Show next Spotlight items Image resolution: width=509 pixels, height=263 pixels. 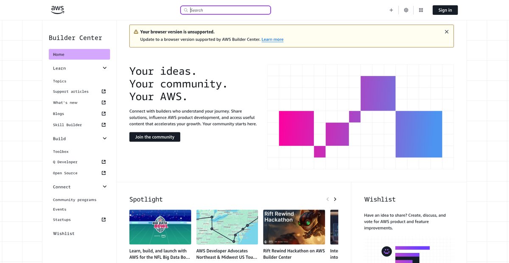click(335, 199)
